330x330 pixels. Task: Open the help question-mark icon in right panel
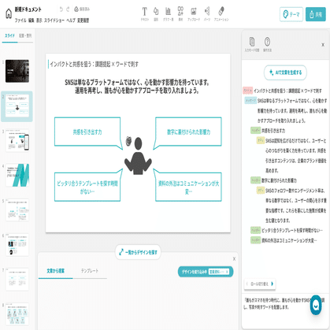point(267,44)
